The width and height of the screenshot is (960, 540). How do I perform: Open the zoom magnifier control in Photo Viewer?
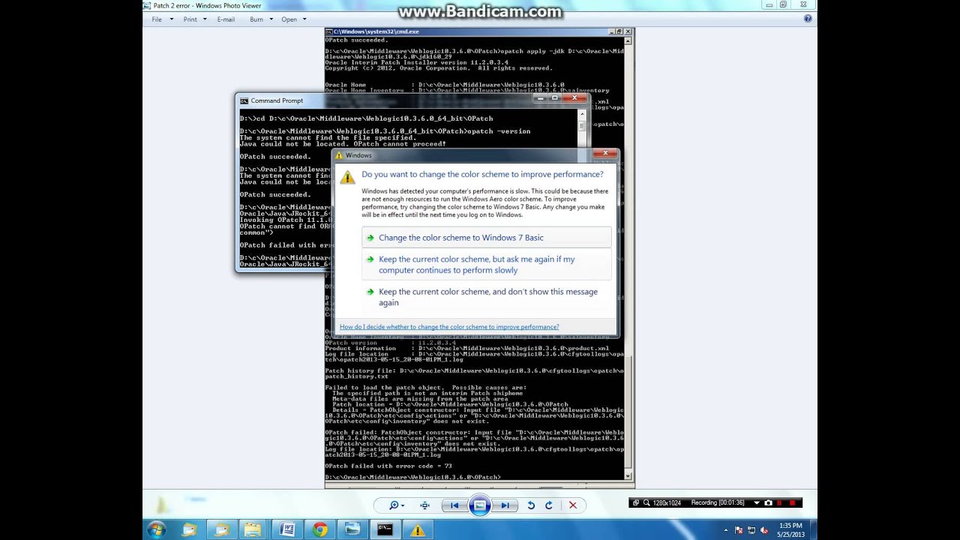coord(394,505)
